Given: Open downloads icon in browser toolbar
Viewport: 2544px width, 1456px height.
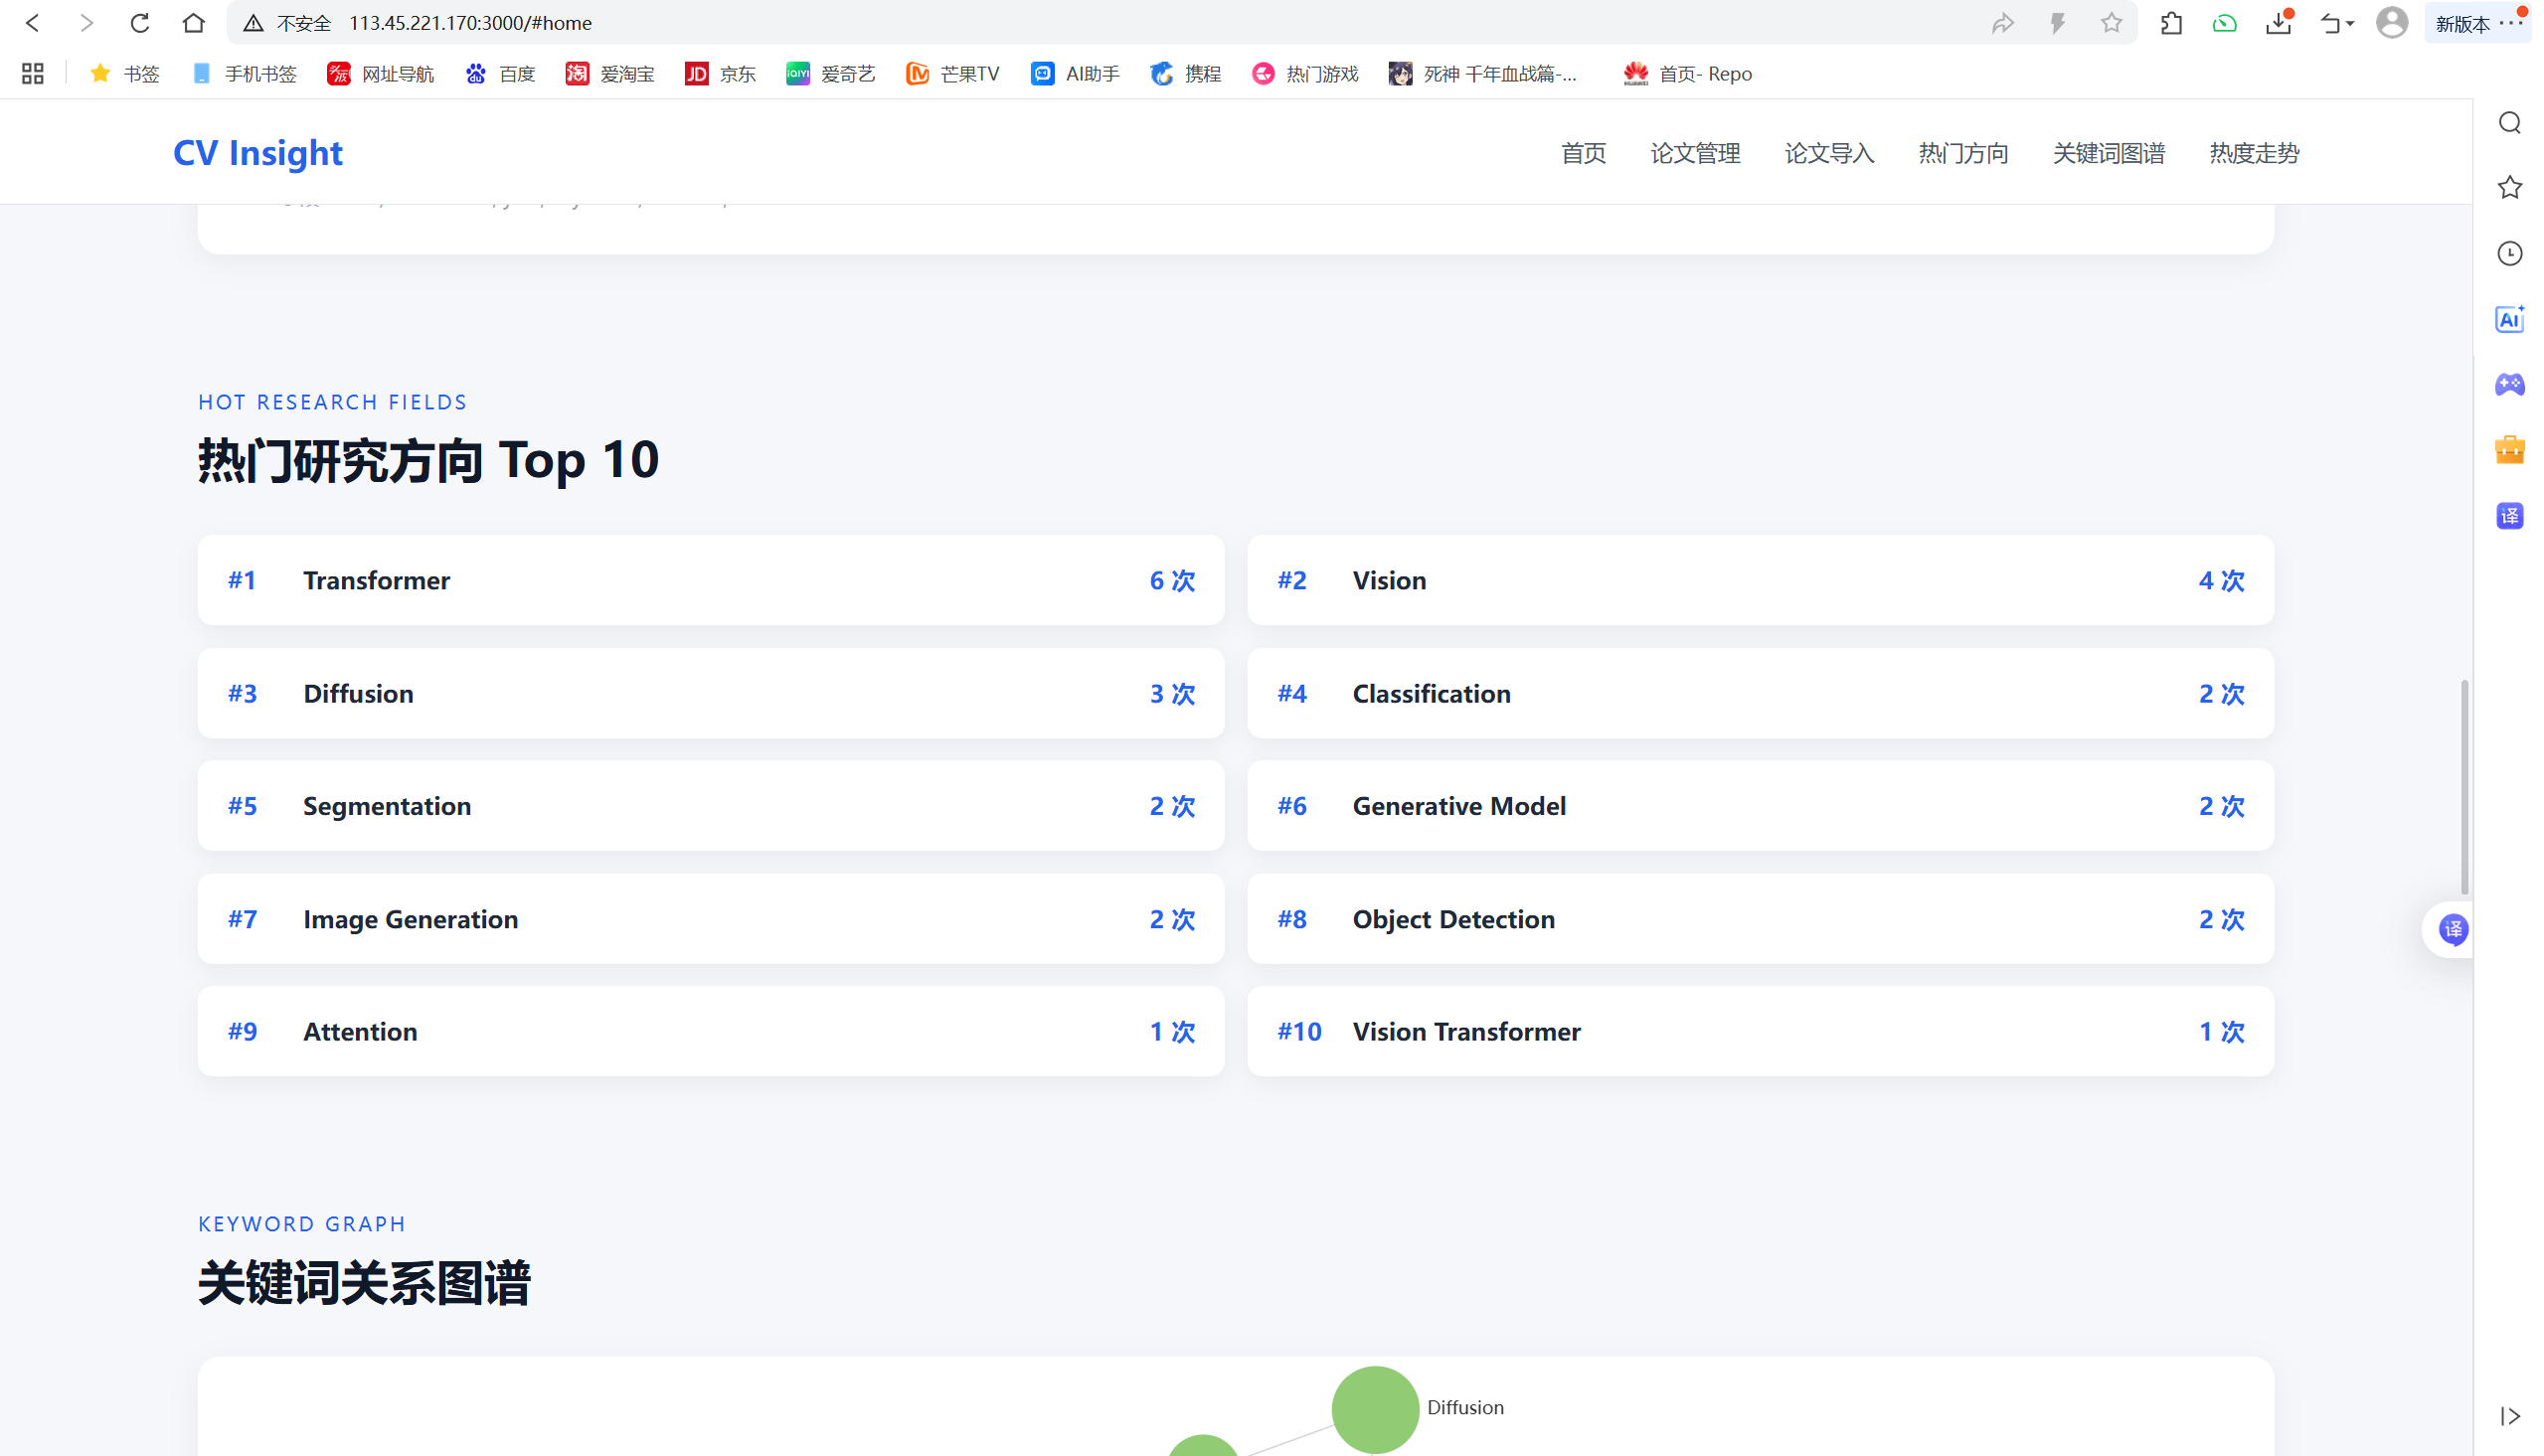Looking at the screenshot, I should 2279,22.
